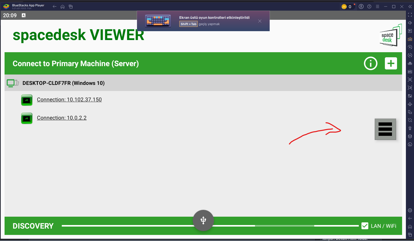Click Android back arrow in side toolbar
This screenshot has width=414, height=241.
click(x=410, y=218)
